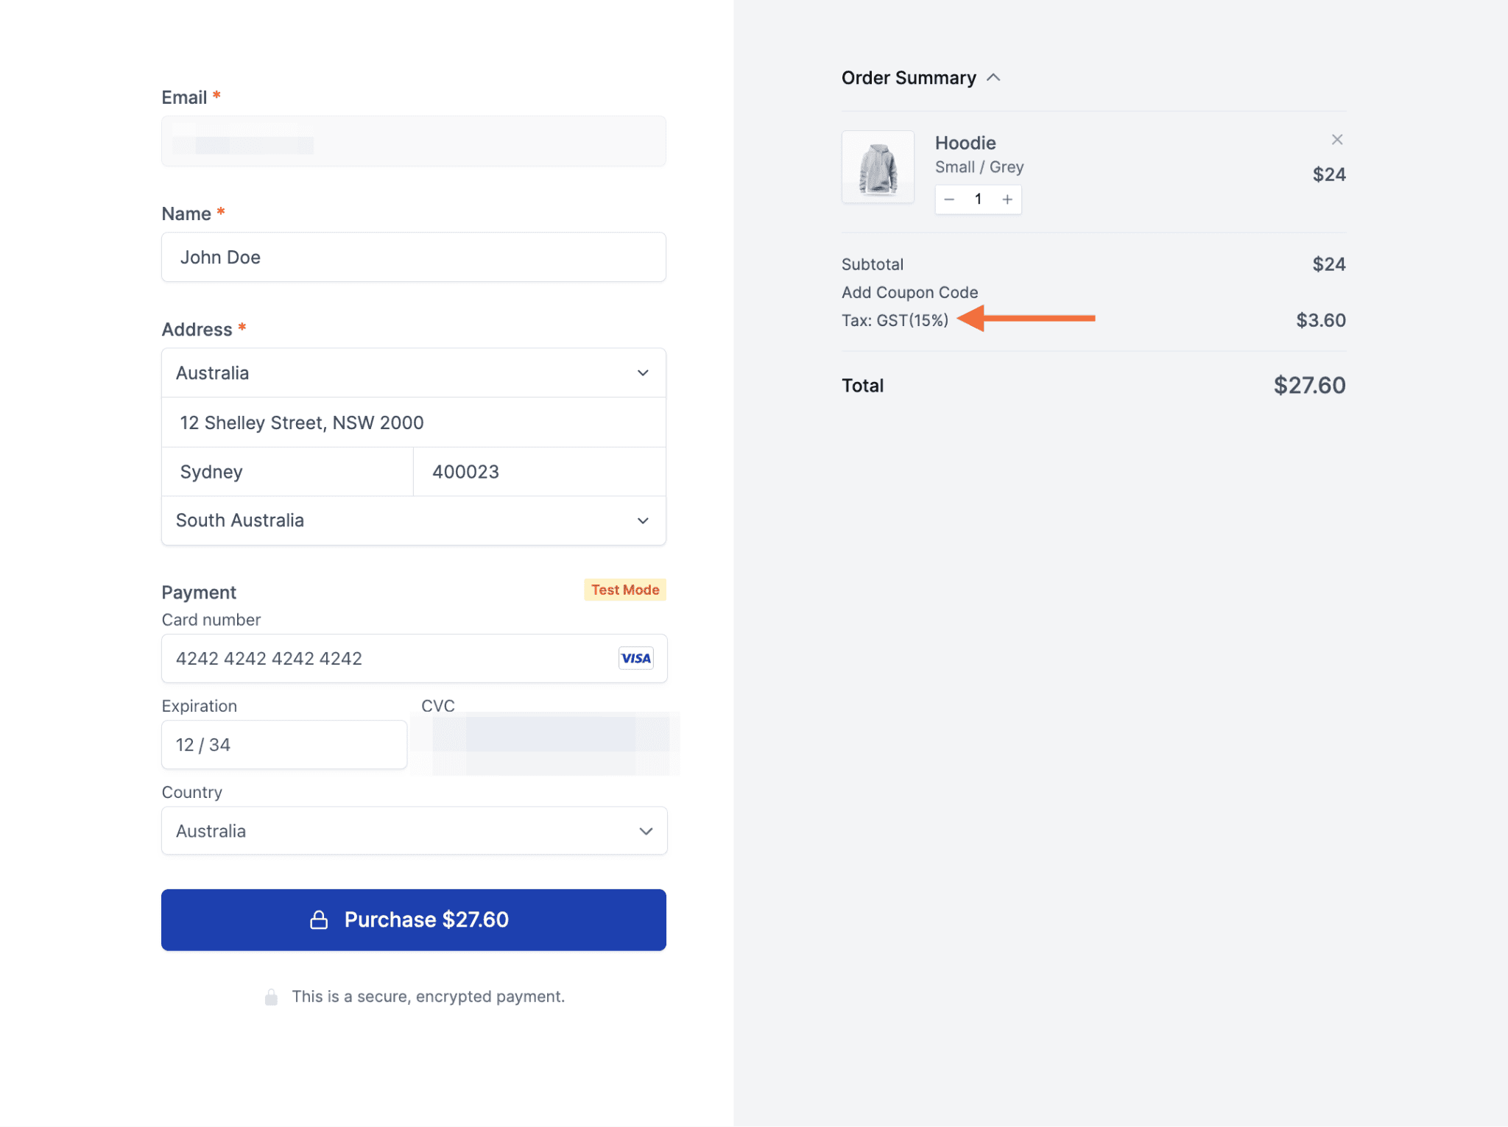Click the Expiration date field
The width and height of the screenshot is (1508, 1127).
(283, 745)
